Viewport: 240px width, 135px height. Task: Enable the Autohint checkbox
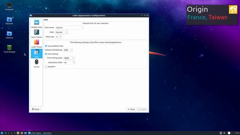click(46, 66)
